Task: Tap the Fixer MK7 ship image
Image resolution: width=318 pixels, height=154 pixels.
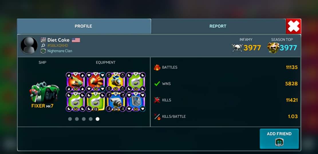Action: 44,92
